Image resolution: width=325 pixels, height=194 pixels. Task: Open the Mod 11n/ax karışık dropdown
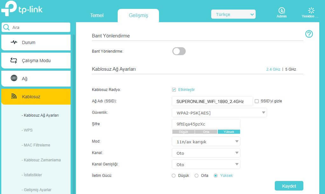pyautogui.click(x=206, y=142)
